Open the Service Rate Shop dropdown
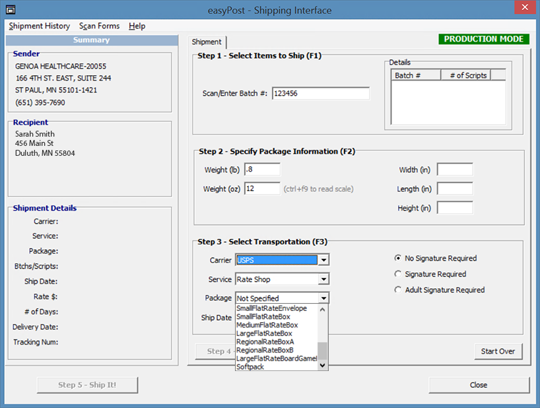 point(323,279)
